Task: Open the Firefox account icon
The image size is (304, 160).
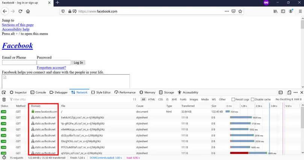Action: point(291,11)
